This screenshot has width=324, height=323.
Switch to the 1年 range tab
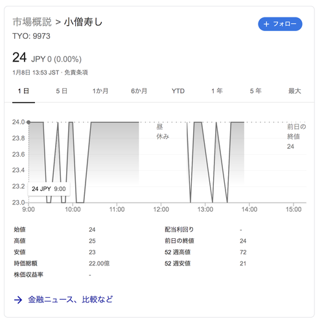pos(217,91)
